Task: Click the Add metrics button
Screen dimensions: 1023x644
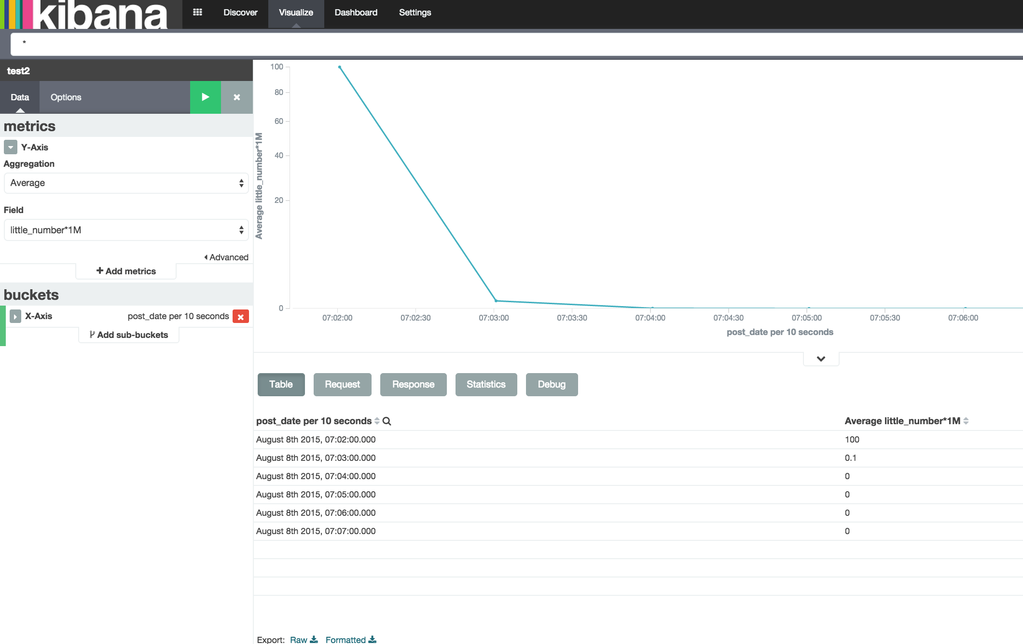Action: pos(126,271)
